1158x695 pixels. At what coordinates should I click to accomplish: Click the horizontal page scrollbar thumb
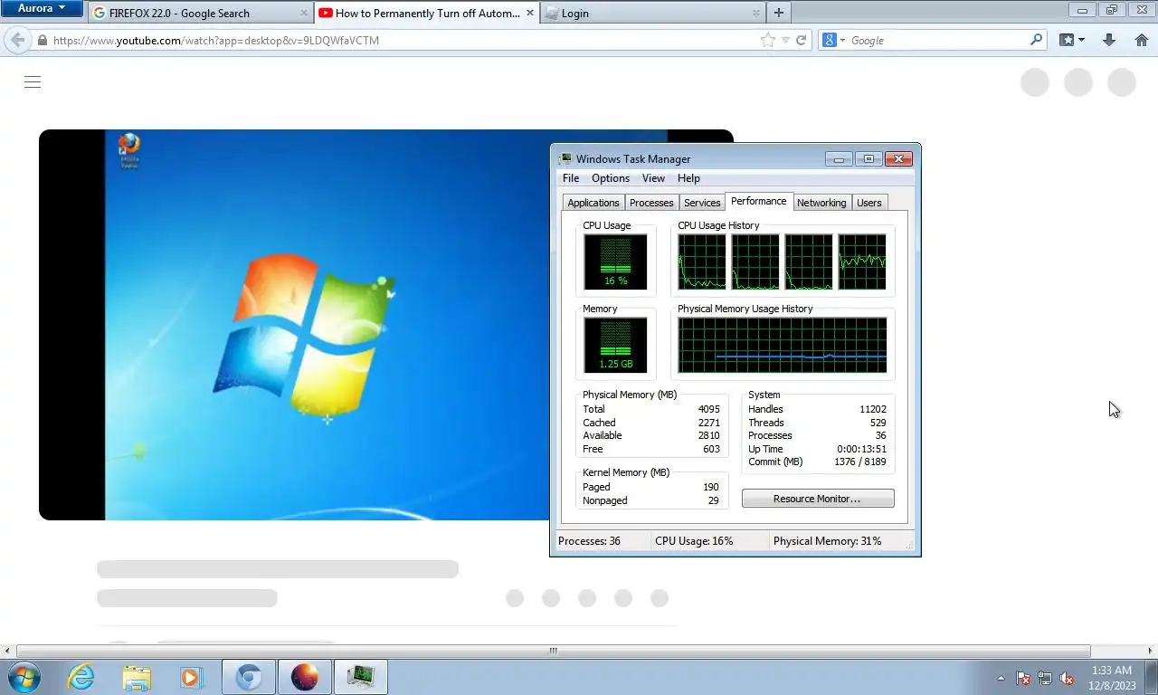click(x=553, y=651)
